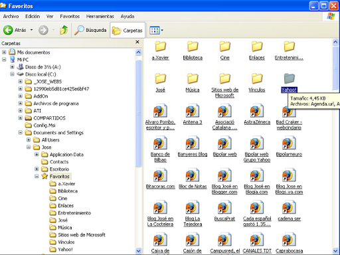Expand the _JOSE_WEBS folder node
340x255 pixels.
[21, 82]
